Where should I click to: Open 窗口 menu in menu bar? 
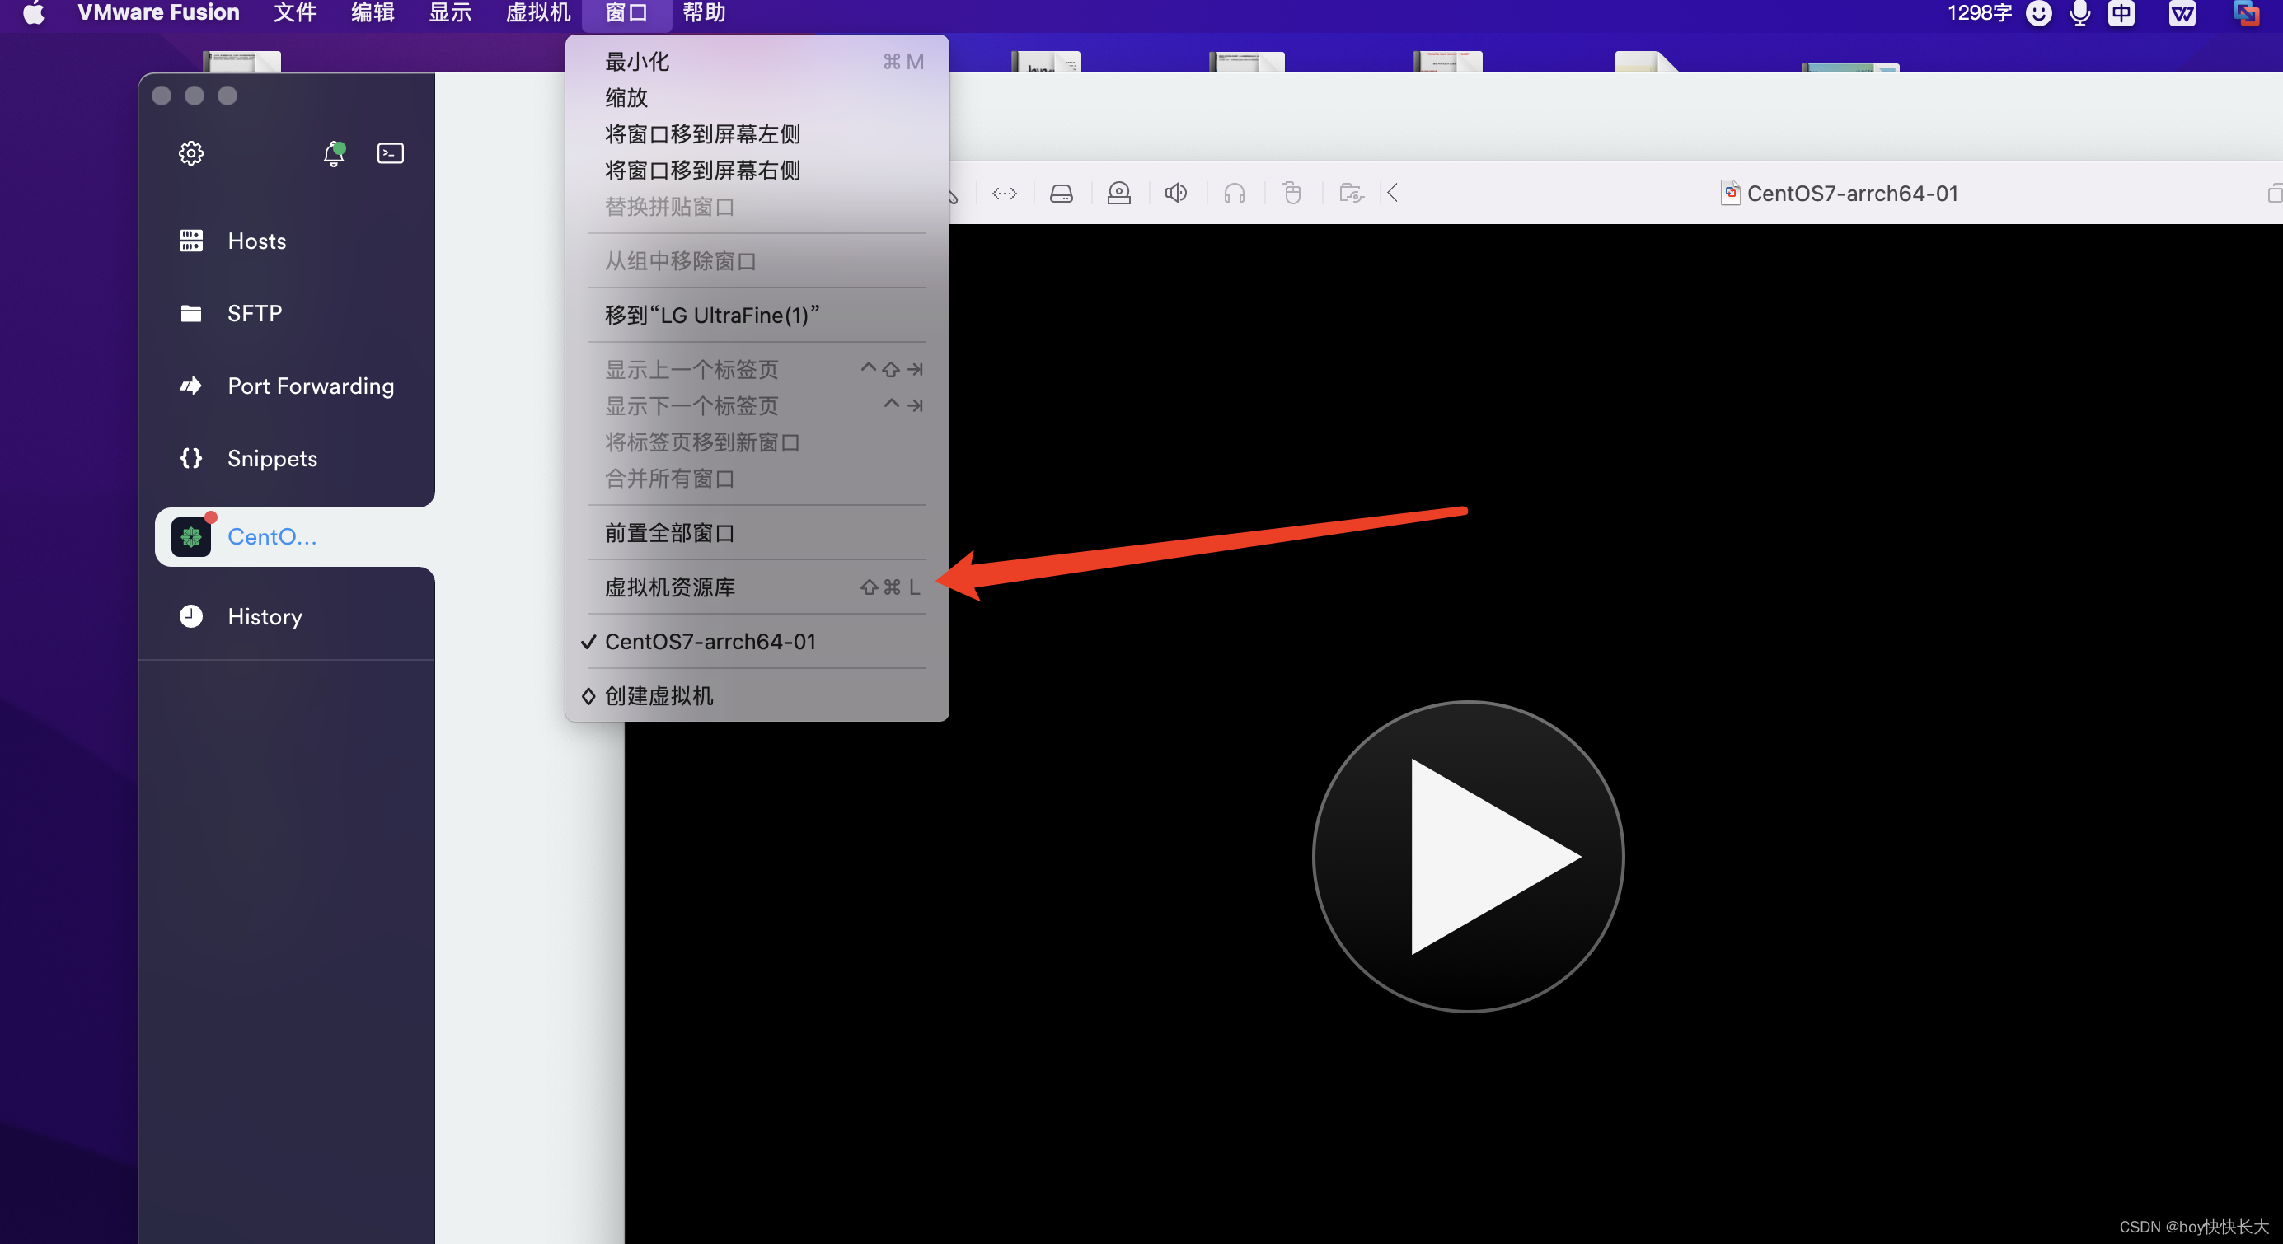(x=625, y=14)
